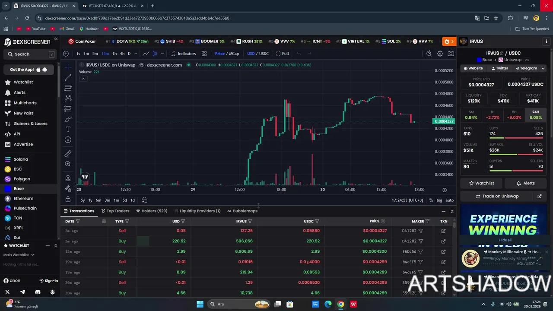
Task: Select the brush drawing tool
Action: click(68, 119)
